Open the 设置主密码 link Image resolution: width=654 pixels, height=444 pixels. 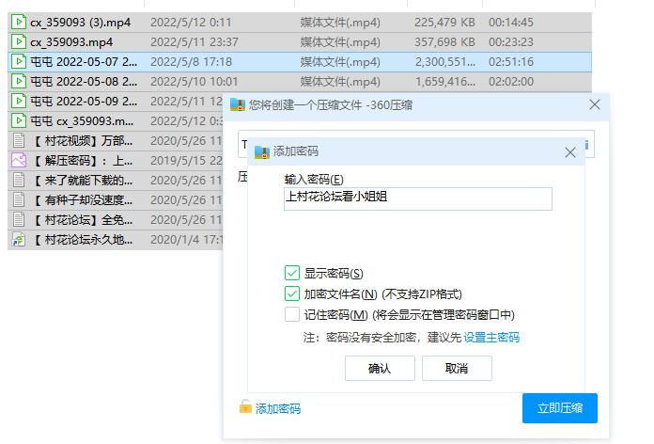490,337
